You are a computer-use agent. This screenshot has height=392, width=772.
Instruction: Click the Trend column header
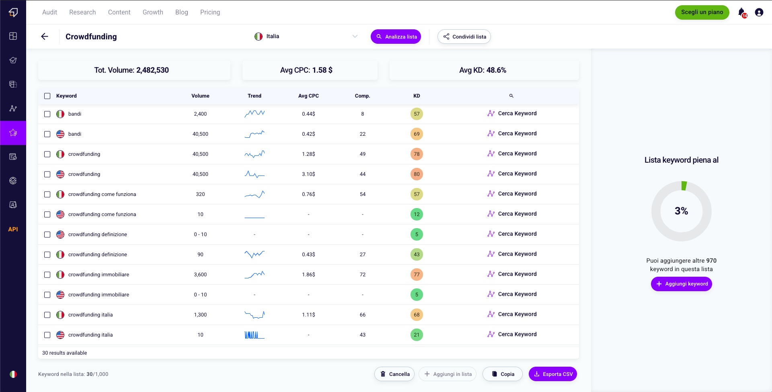click(x=255, y=96)
